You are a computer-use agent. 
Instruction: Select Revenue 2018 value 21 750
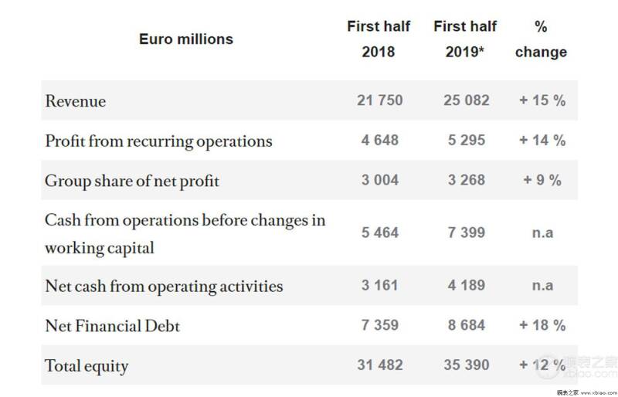pos(380,100)
